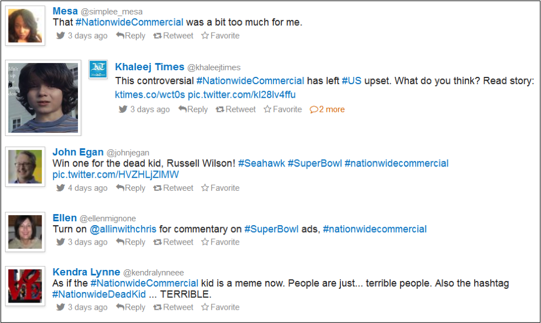541x323 pixels.
Task: Click the #NationwideDeadKid hashtag
Action: coord(99,294)
